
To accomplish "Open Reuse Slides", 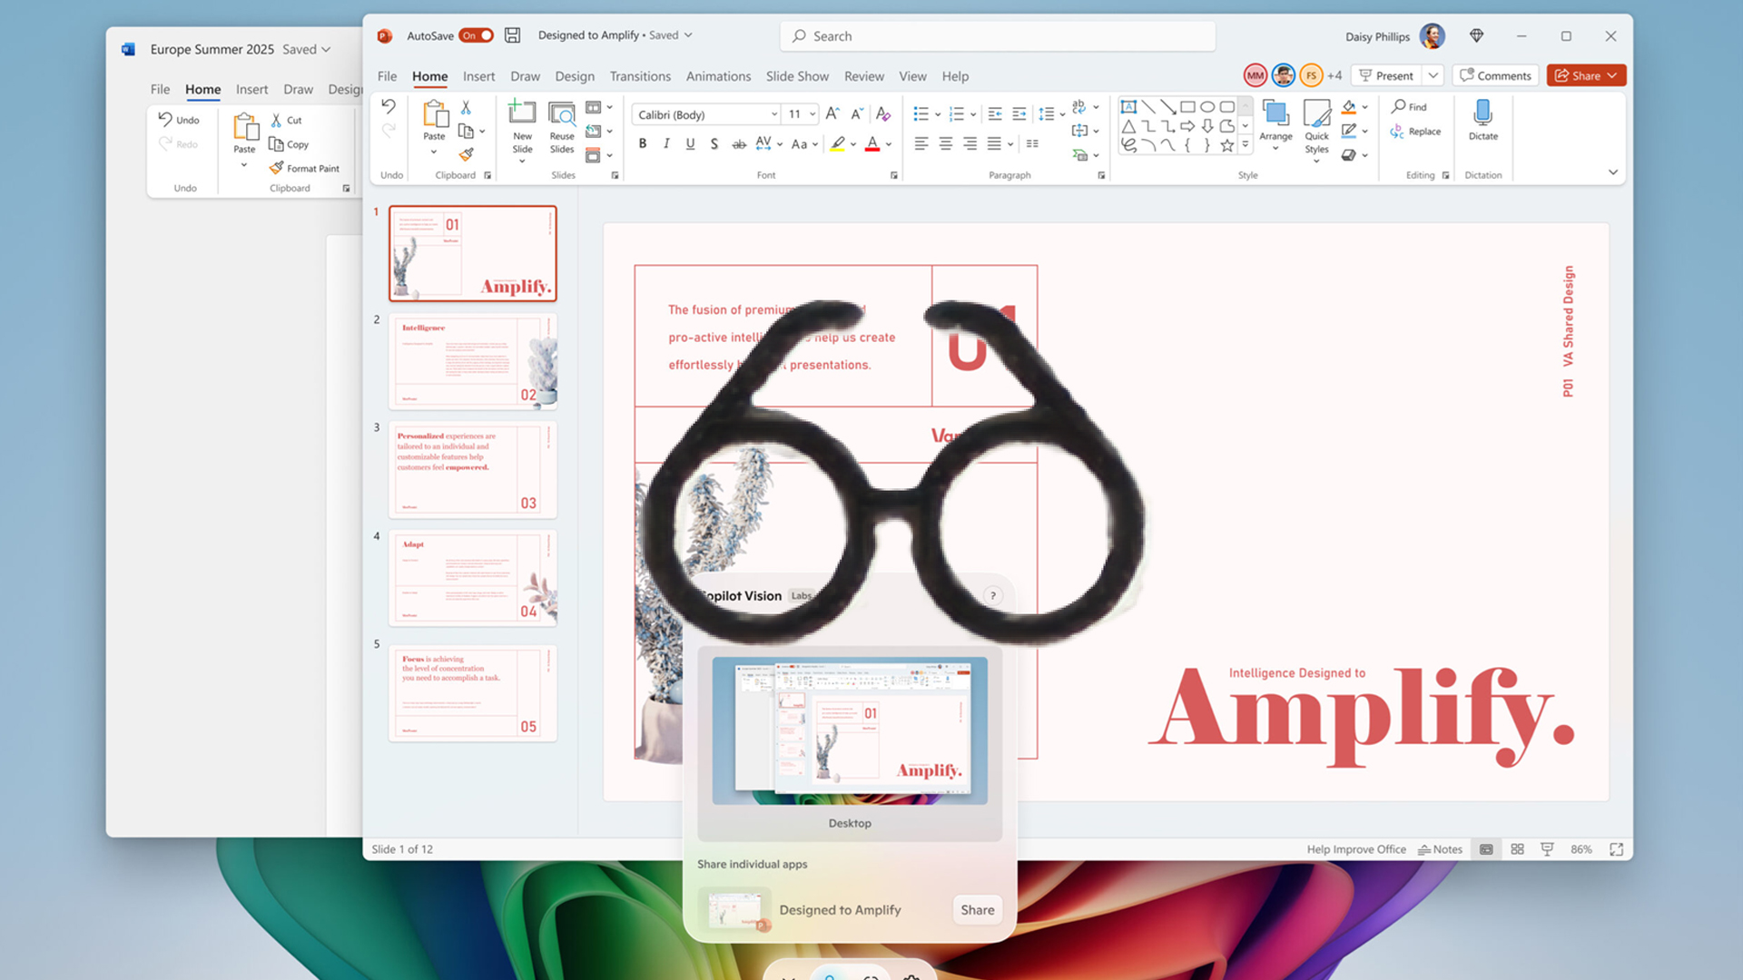I will 562,127.
